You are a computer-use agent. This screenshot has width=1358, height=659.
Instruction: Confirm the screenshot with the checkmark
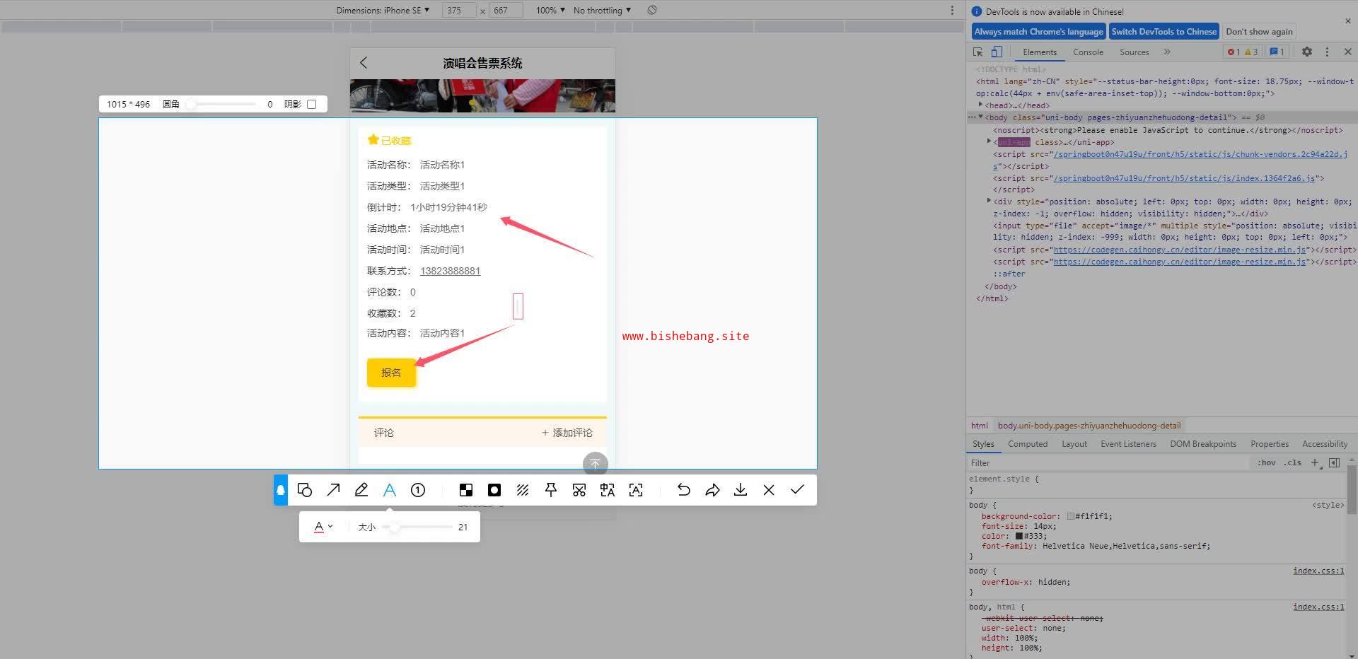797,490
